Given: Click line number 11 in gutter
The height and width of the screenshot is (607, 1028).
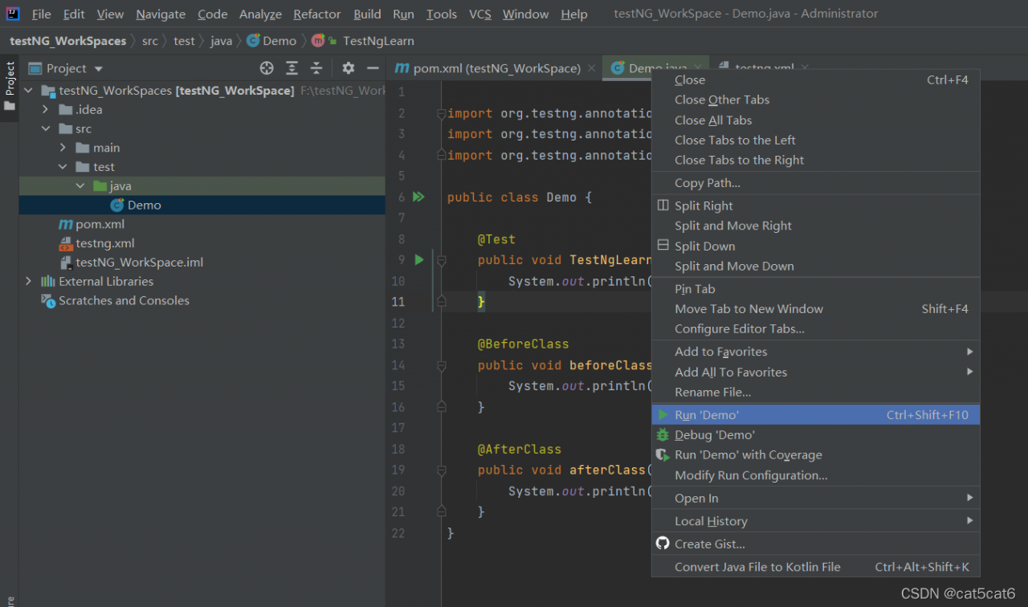Looking at the screenshot, I should click(398, 302).
